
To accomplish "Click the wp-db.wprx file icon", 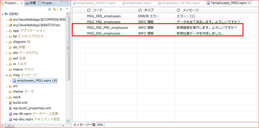I will pyautogui.click(x=10, y=114).
